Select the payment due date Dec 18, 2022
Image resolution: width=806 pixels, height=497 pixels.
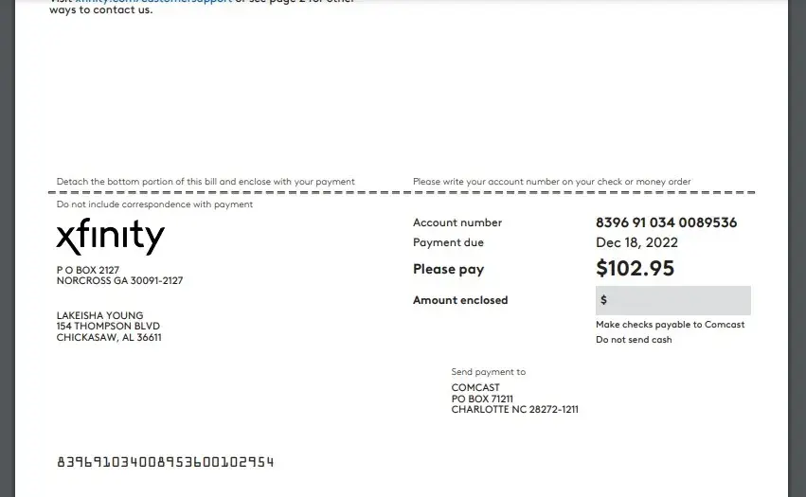click(636, 243)
